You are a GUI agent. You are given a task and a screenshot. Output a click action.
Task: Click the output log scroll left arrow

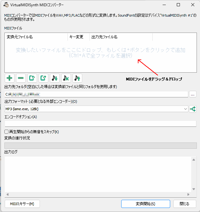tap(8, 194)
